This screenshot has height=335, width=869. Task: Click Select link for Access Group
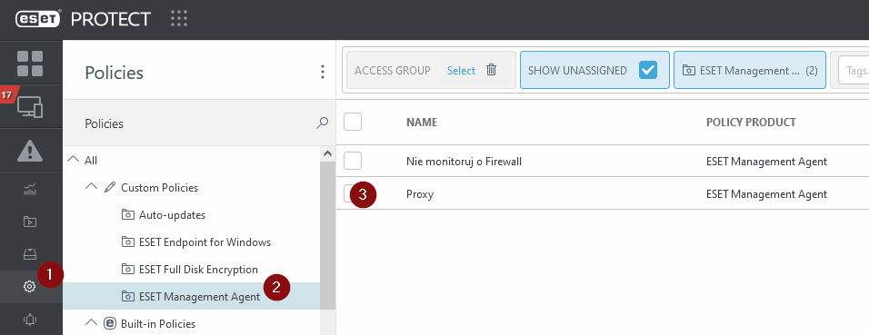pos(461,70)
